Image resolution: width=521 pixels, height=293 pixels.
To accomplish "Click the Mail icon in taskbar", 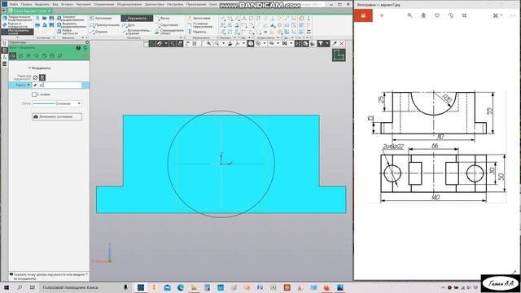I will (167, 287).
